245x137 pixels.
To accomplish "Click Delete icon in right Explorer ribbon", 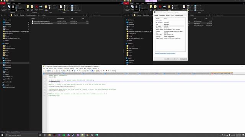I will coord(160,8).
